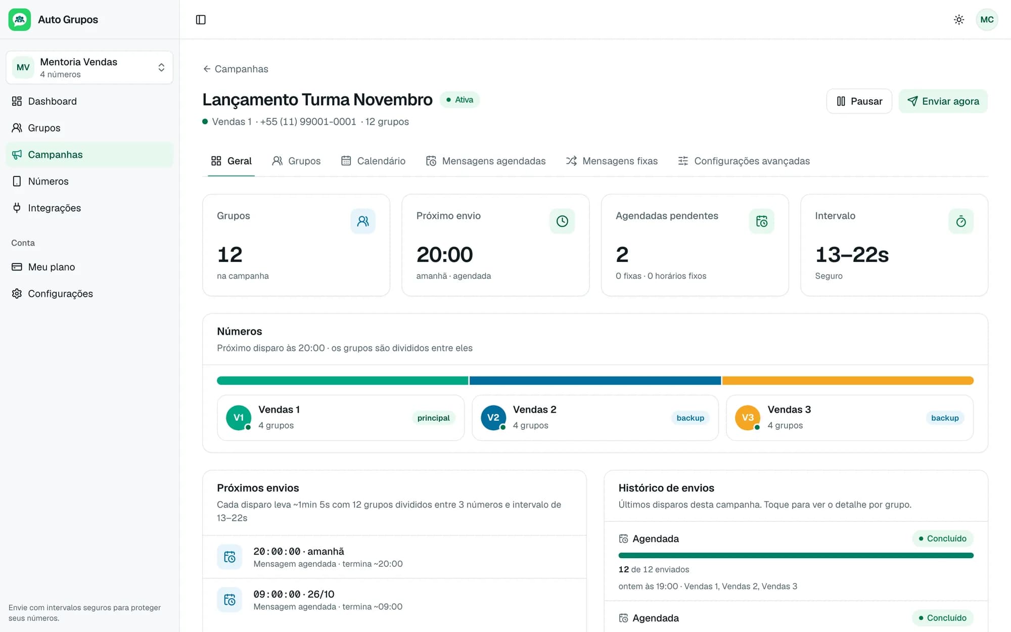Open the Mensagens agendadas tab
Screen dimensions: 1011x632
coord(486,161)
